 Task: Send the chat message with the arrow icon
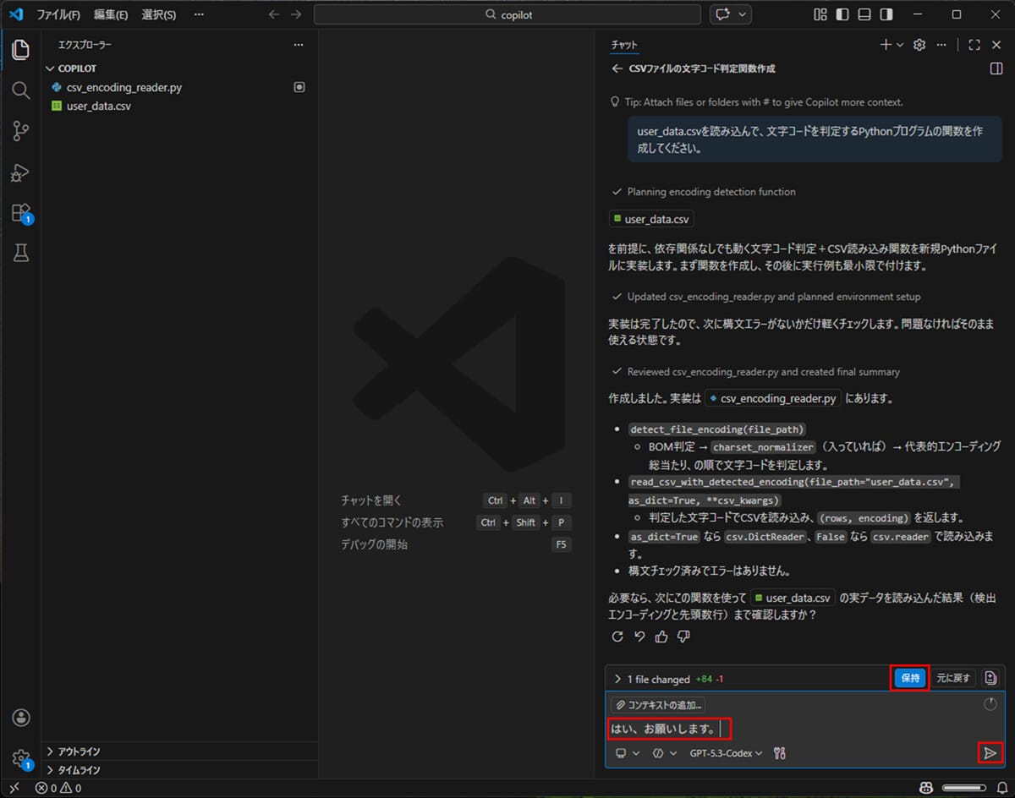click(x=990, y=752)
